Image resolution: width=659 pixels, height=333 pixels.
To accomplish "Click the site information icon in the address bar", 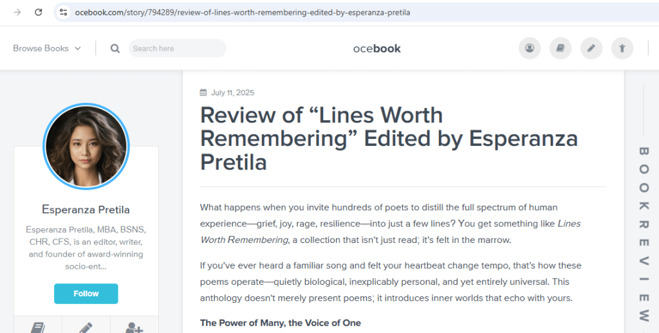I will click(x=63, y=12).
